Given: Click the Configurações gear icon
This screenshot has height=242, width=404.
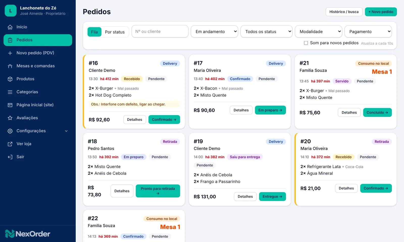Looking at the screenshot, I should coord(10,131).
